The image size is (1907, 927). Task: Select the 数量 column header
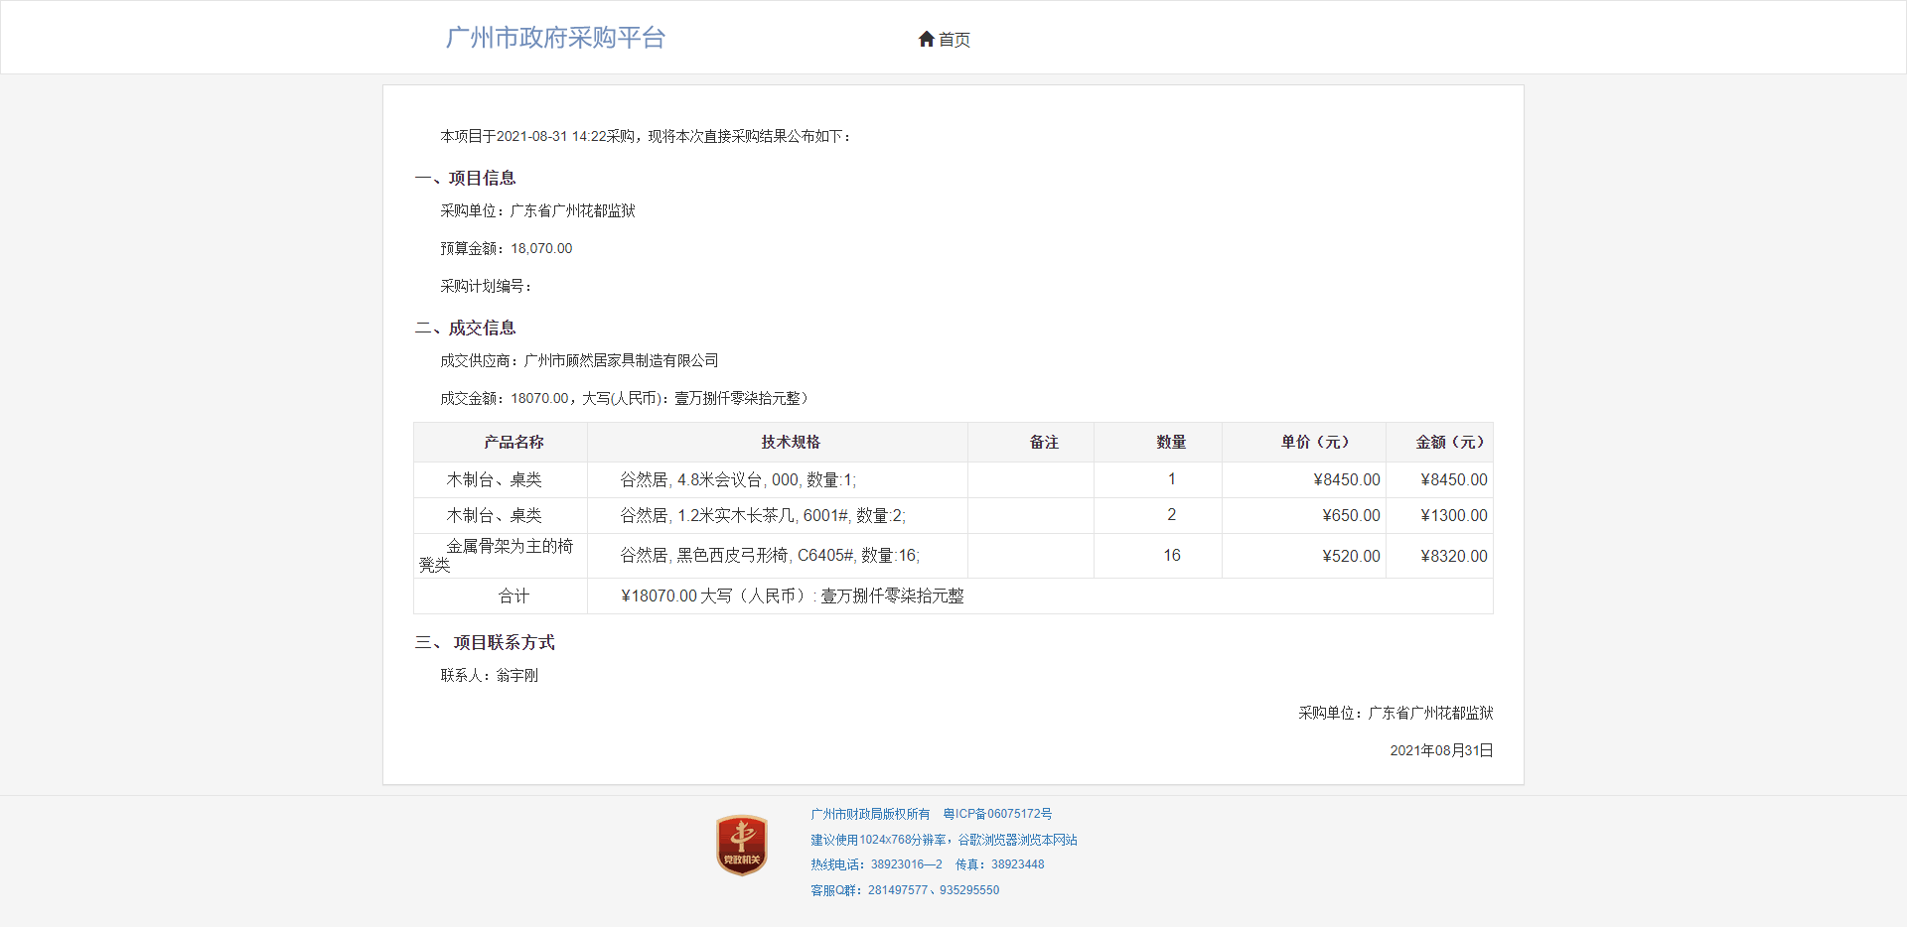1158,442
